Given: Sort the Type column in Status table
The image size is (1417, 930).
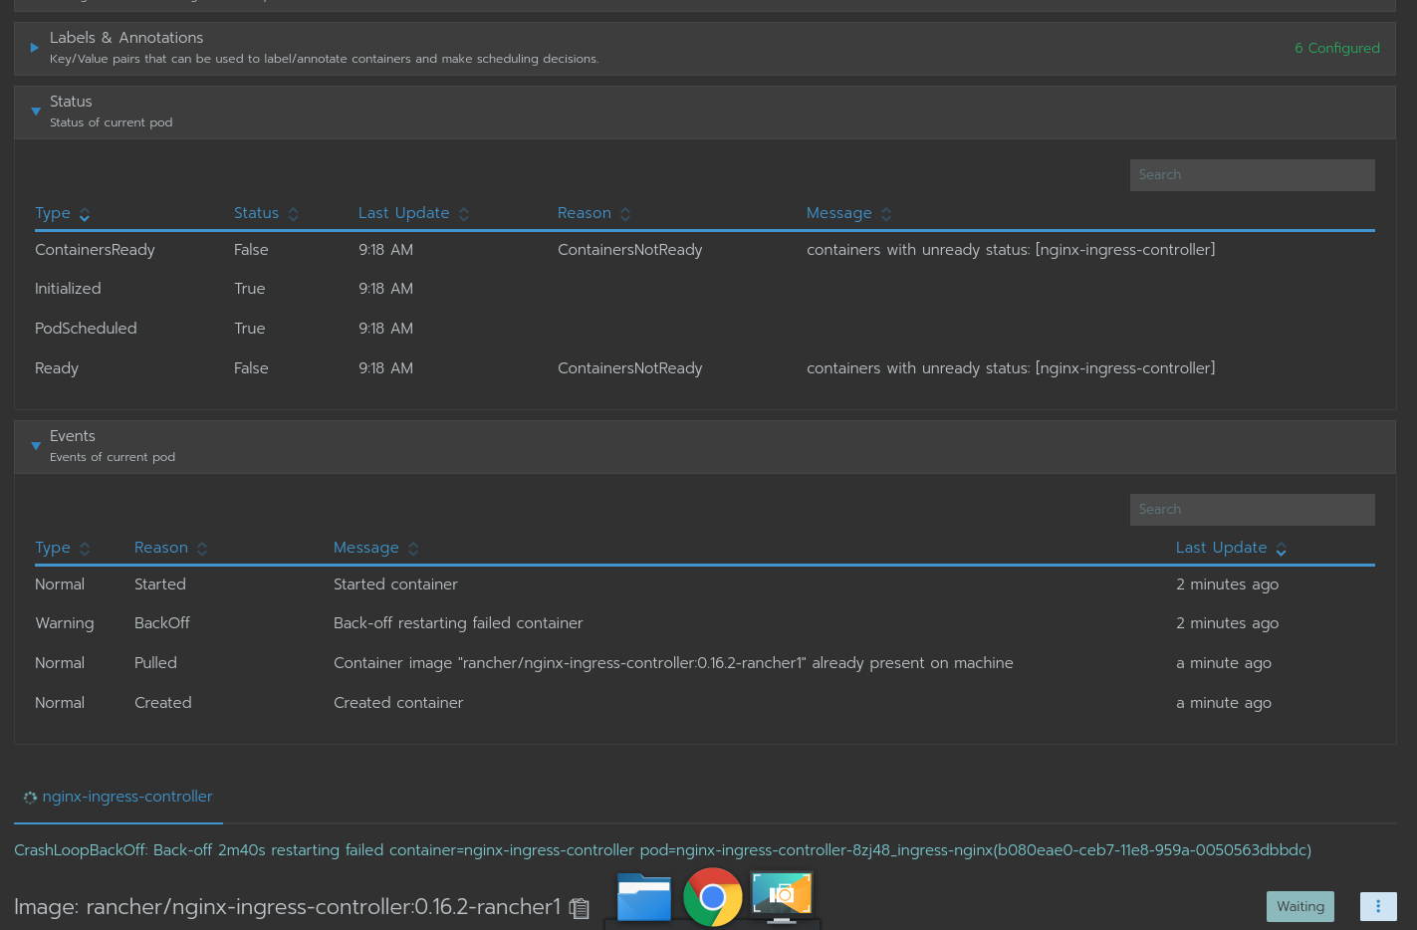Looking at the screenshot, I should pos(84,215).
